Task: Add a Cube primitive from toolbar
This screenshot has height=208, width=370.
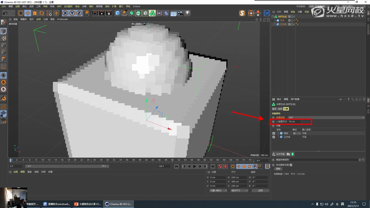Action: (x=117, y=13)
